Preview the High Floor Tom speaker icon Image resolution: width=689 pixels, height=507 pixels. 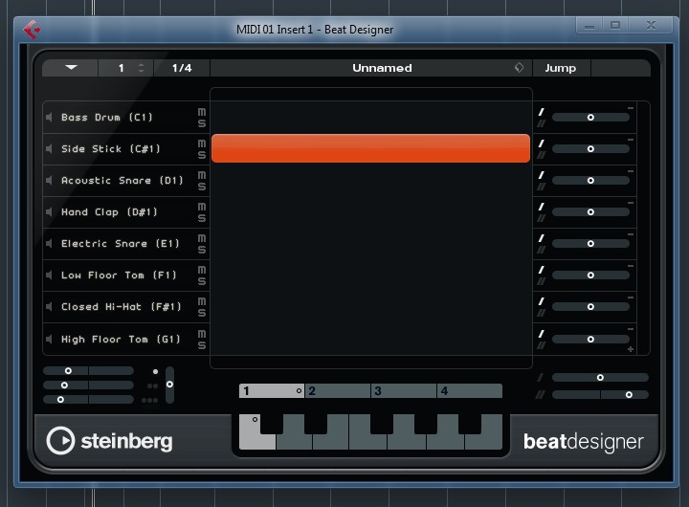coord(49,340)
